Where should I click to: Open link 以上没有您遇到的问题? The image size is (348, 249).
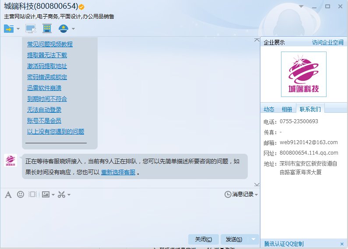click(56, 131)
